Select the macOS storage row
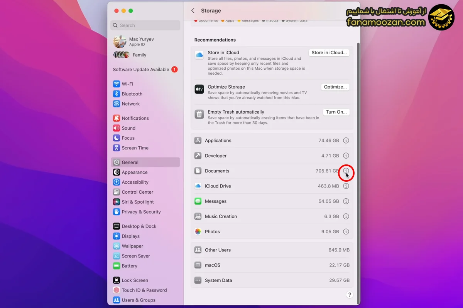The image size is (463, 308). 272,265
